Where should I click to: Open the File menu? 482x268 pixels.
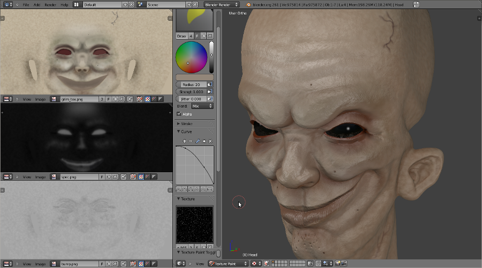[x=26, y=4]
